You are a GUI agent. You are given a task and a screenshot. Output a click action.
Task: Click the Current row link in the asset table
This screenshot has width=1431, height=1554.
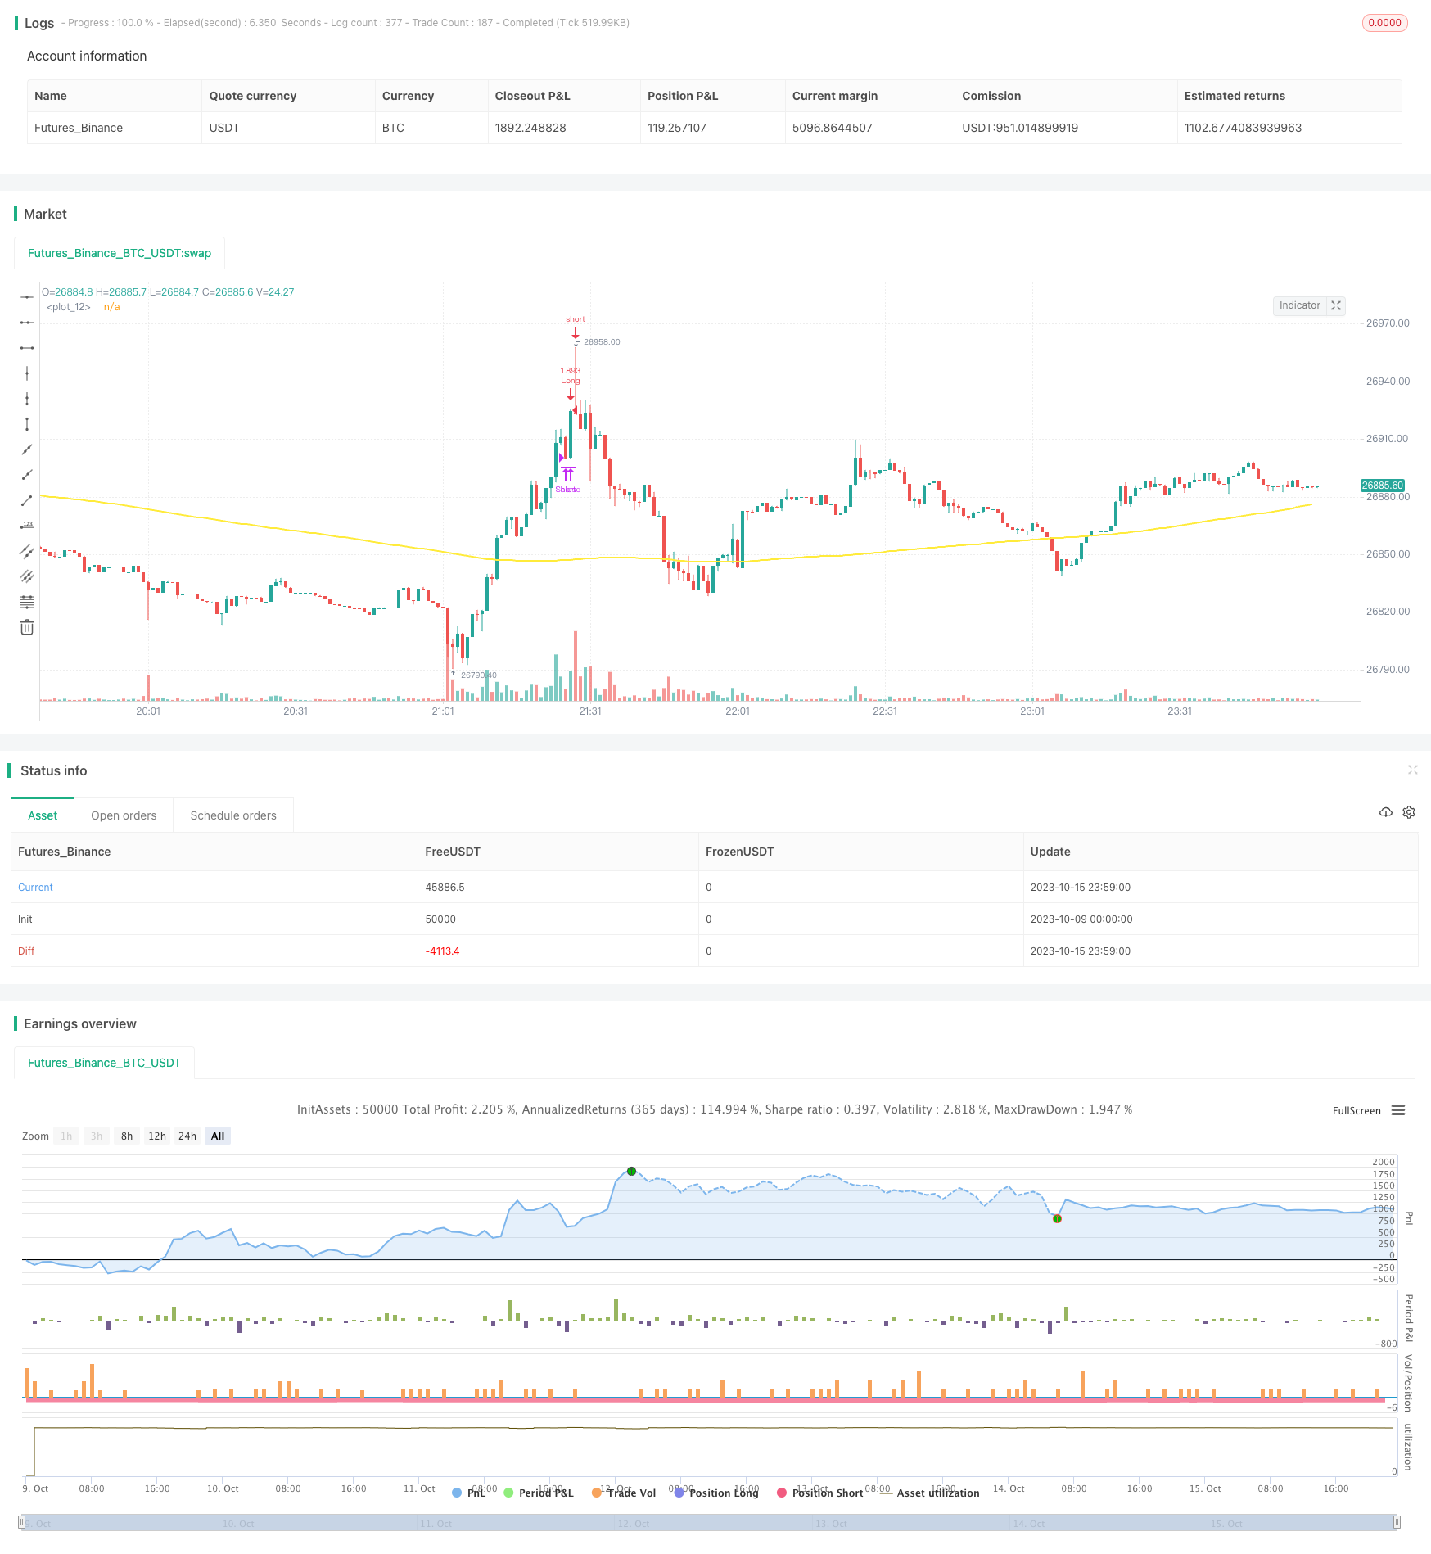tap(35, 888)
